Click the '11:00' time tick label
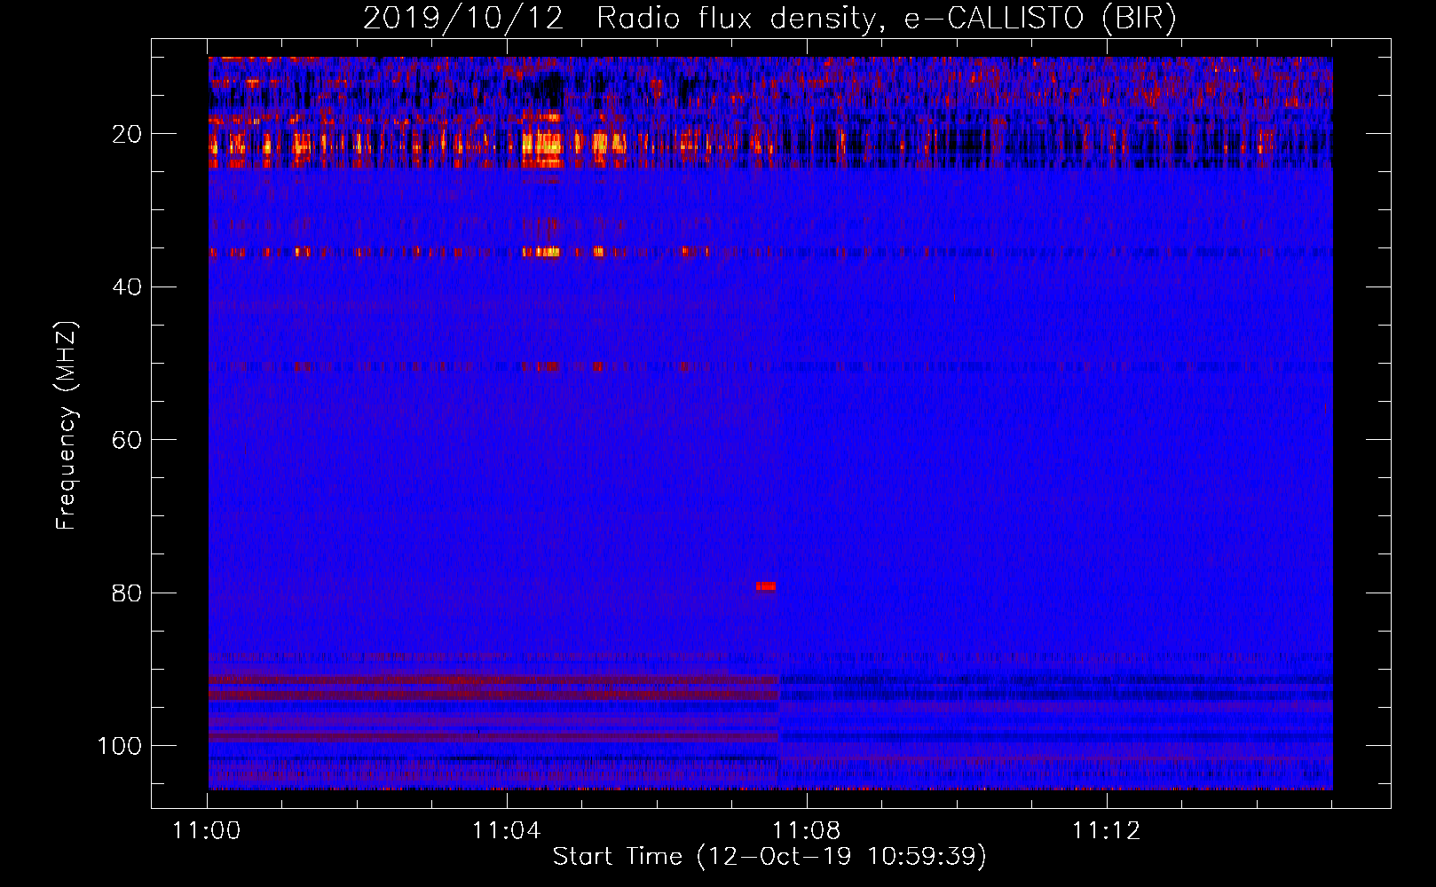 click(207, 831)
